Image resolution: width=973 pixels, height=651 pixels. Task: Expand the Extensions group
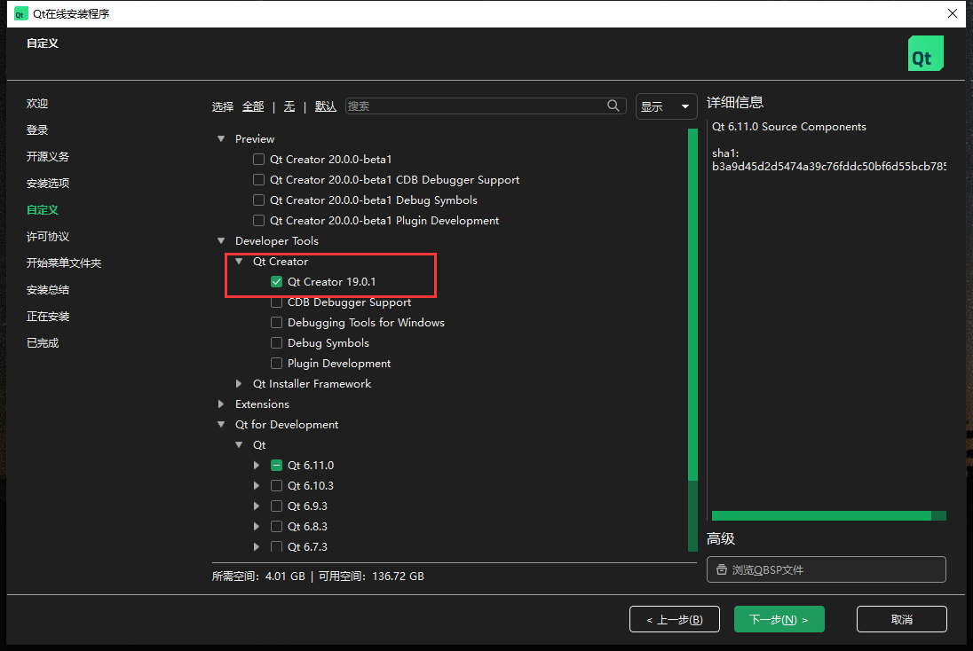click(221, 404)
